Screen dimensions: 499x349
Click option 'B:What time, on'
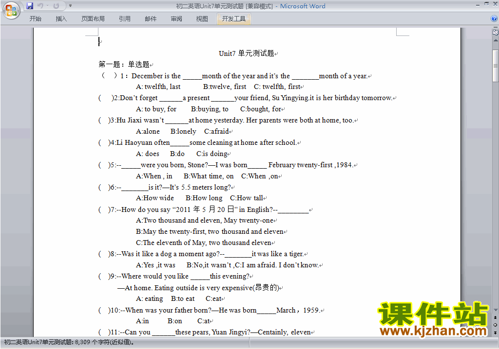click(x=209, y=176)
